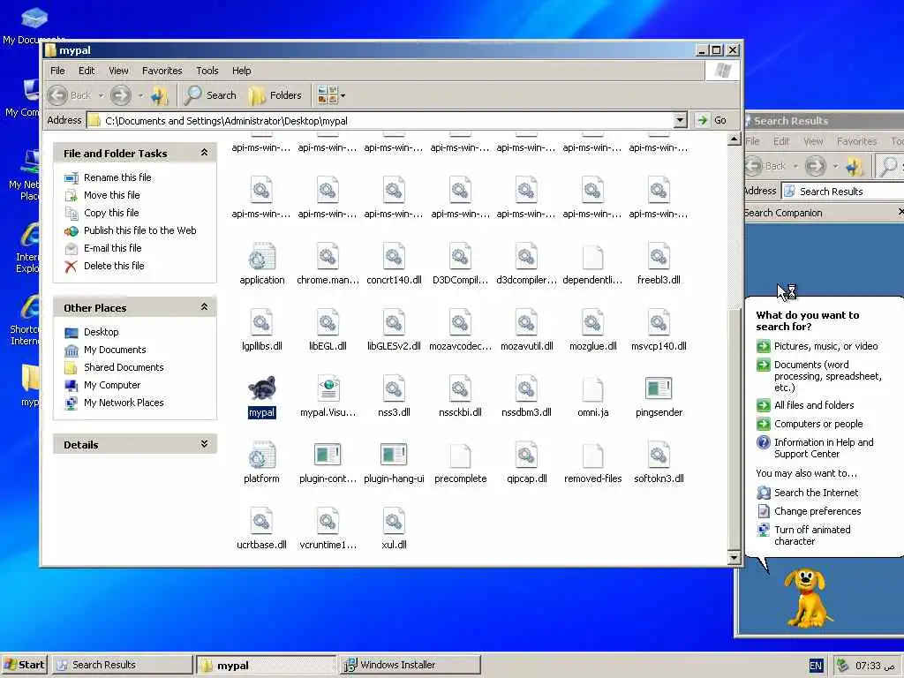Click Copy this file
This screenshot has height=678, width=904.
111,213
